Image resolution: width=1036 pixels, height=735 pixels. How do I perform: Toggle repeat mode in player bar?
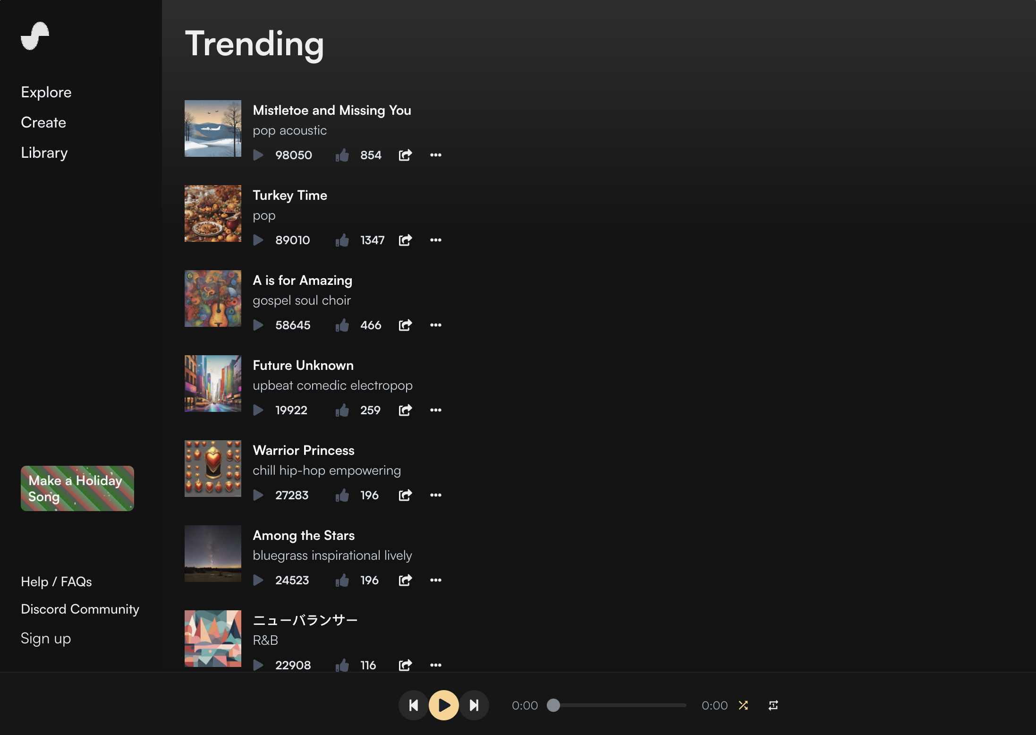coord(773,705)
